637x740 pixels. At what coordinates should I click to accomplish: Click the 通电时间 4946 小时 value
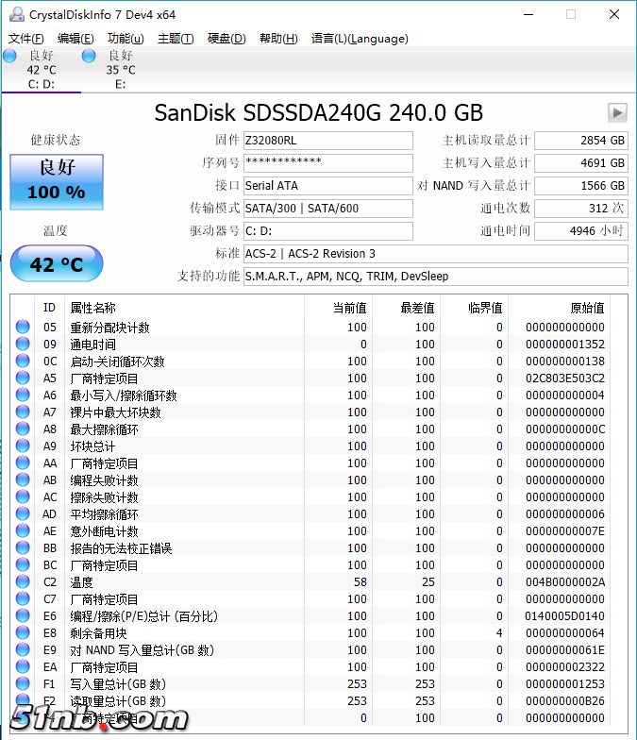(581, 231)
